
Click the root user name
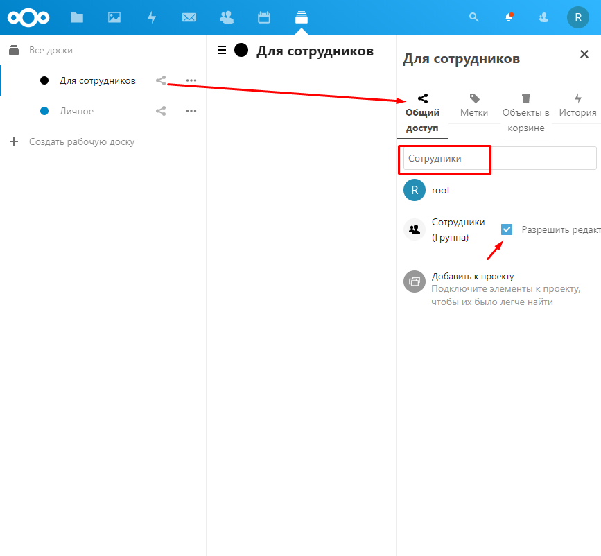click(x=441, y=190)
